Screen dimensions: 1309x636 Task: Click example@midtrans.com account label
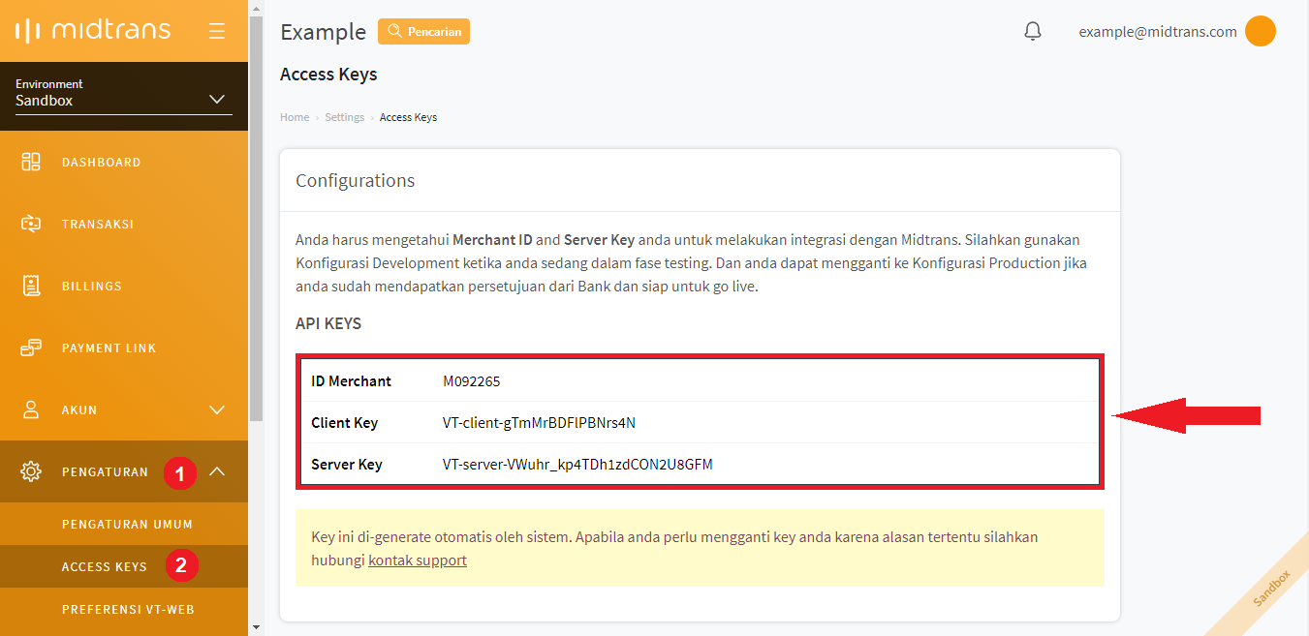pos(1158,32)
